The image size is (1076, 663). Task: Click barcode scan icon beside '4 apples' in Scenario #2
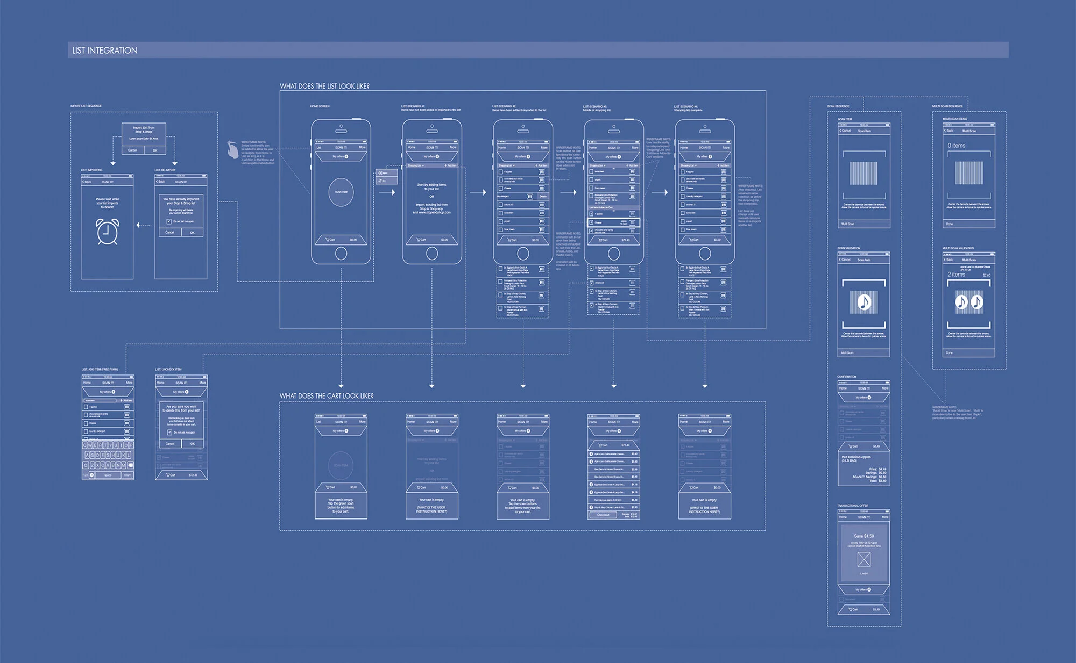point(541,172)
